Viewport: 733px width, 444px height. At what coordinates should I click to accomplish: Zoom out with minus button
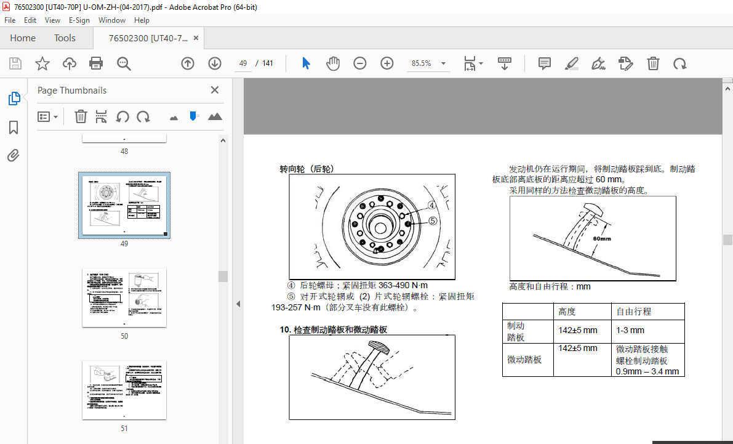coord(359,63)
